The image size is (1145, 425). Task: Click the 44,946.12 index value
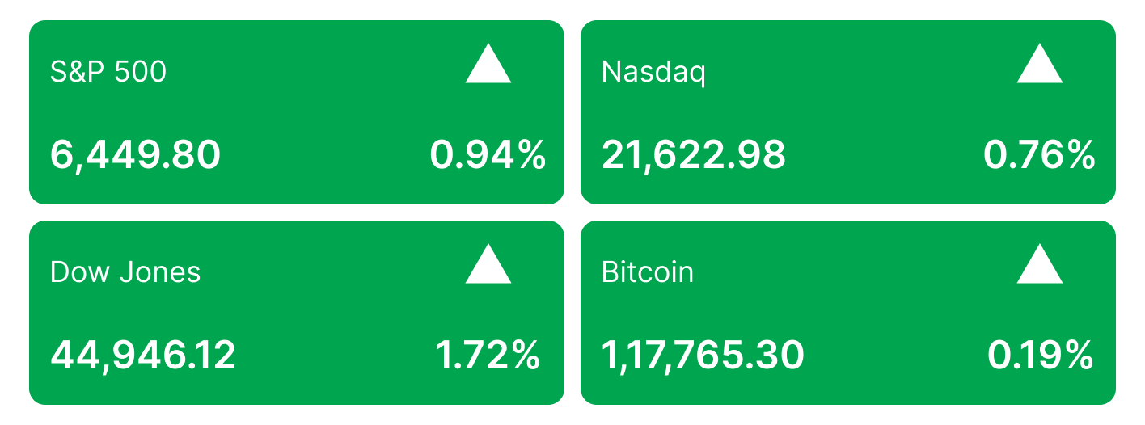click(143, 356)
